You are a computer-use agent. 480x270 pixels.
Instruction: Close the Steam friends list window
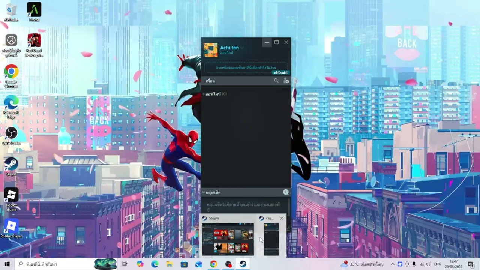pyautogui.click(x=286, y=42)
